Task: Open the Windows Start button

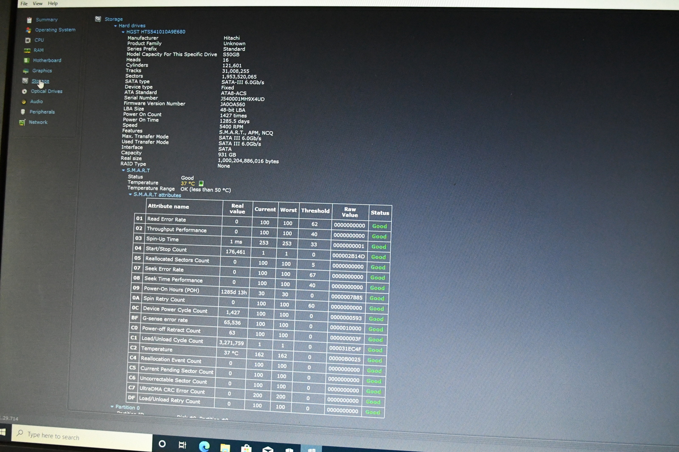Action: (x=3, y=432)
